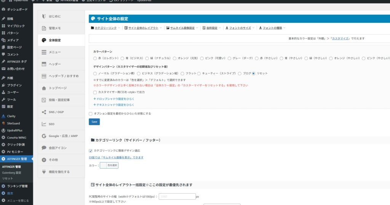Click the お問い合わせ mail icon
This screenshot has width=390, height=205.
coord(3,69)
